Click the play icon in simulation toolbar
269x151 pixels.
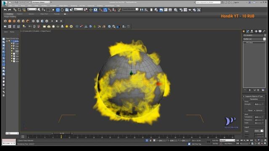tap(52, 21)
